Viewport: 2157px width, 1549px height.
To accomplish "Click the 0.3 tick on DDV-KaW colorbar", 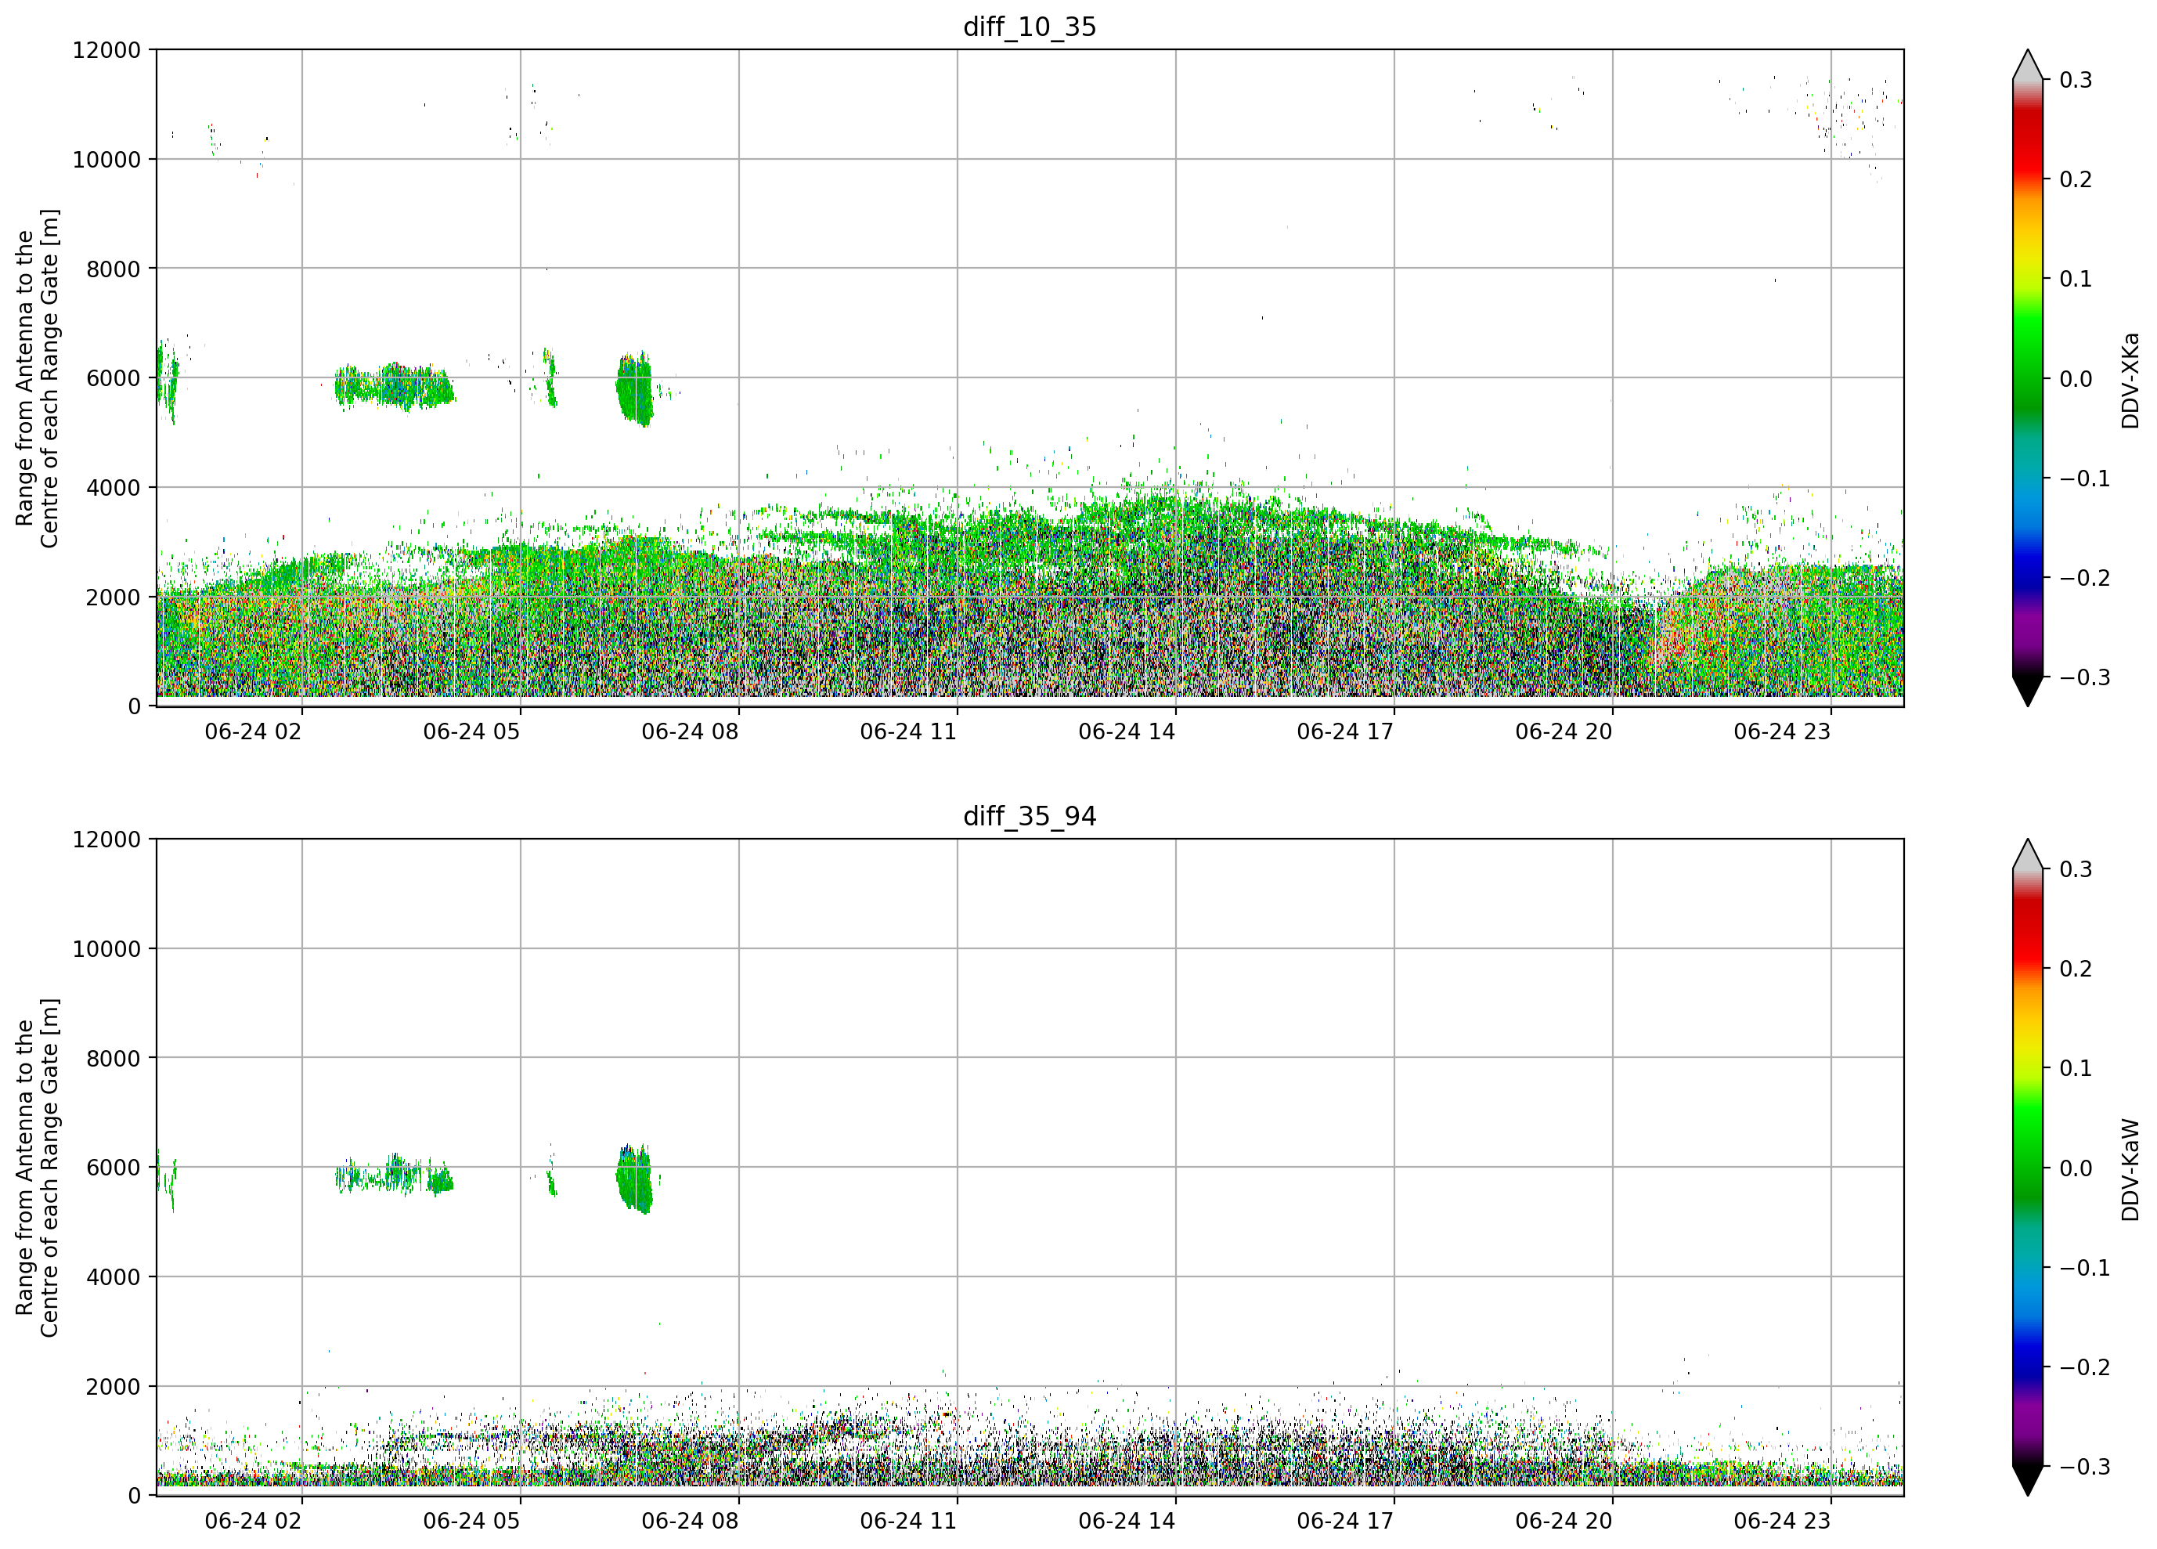I will pos(2076,869).
